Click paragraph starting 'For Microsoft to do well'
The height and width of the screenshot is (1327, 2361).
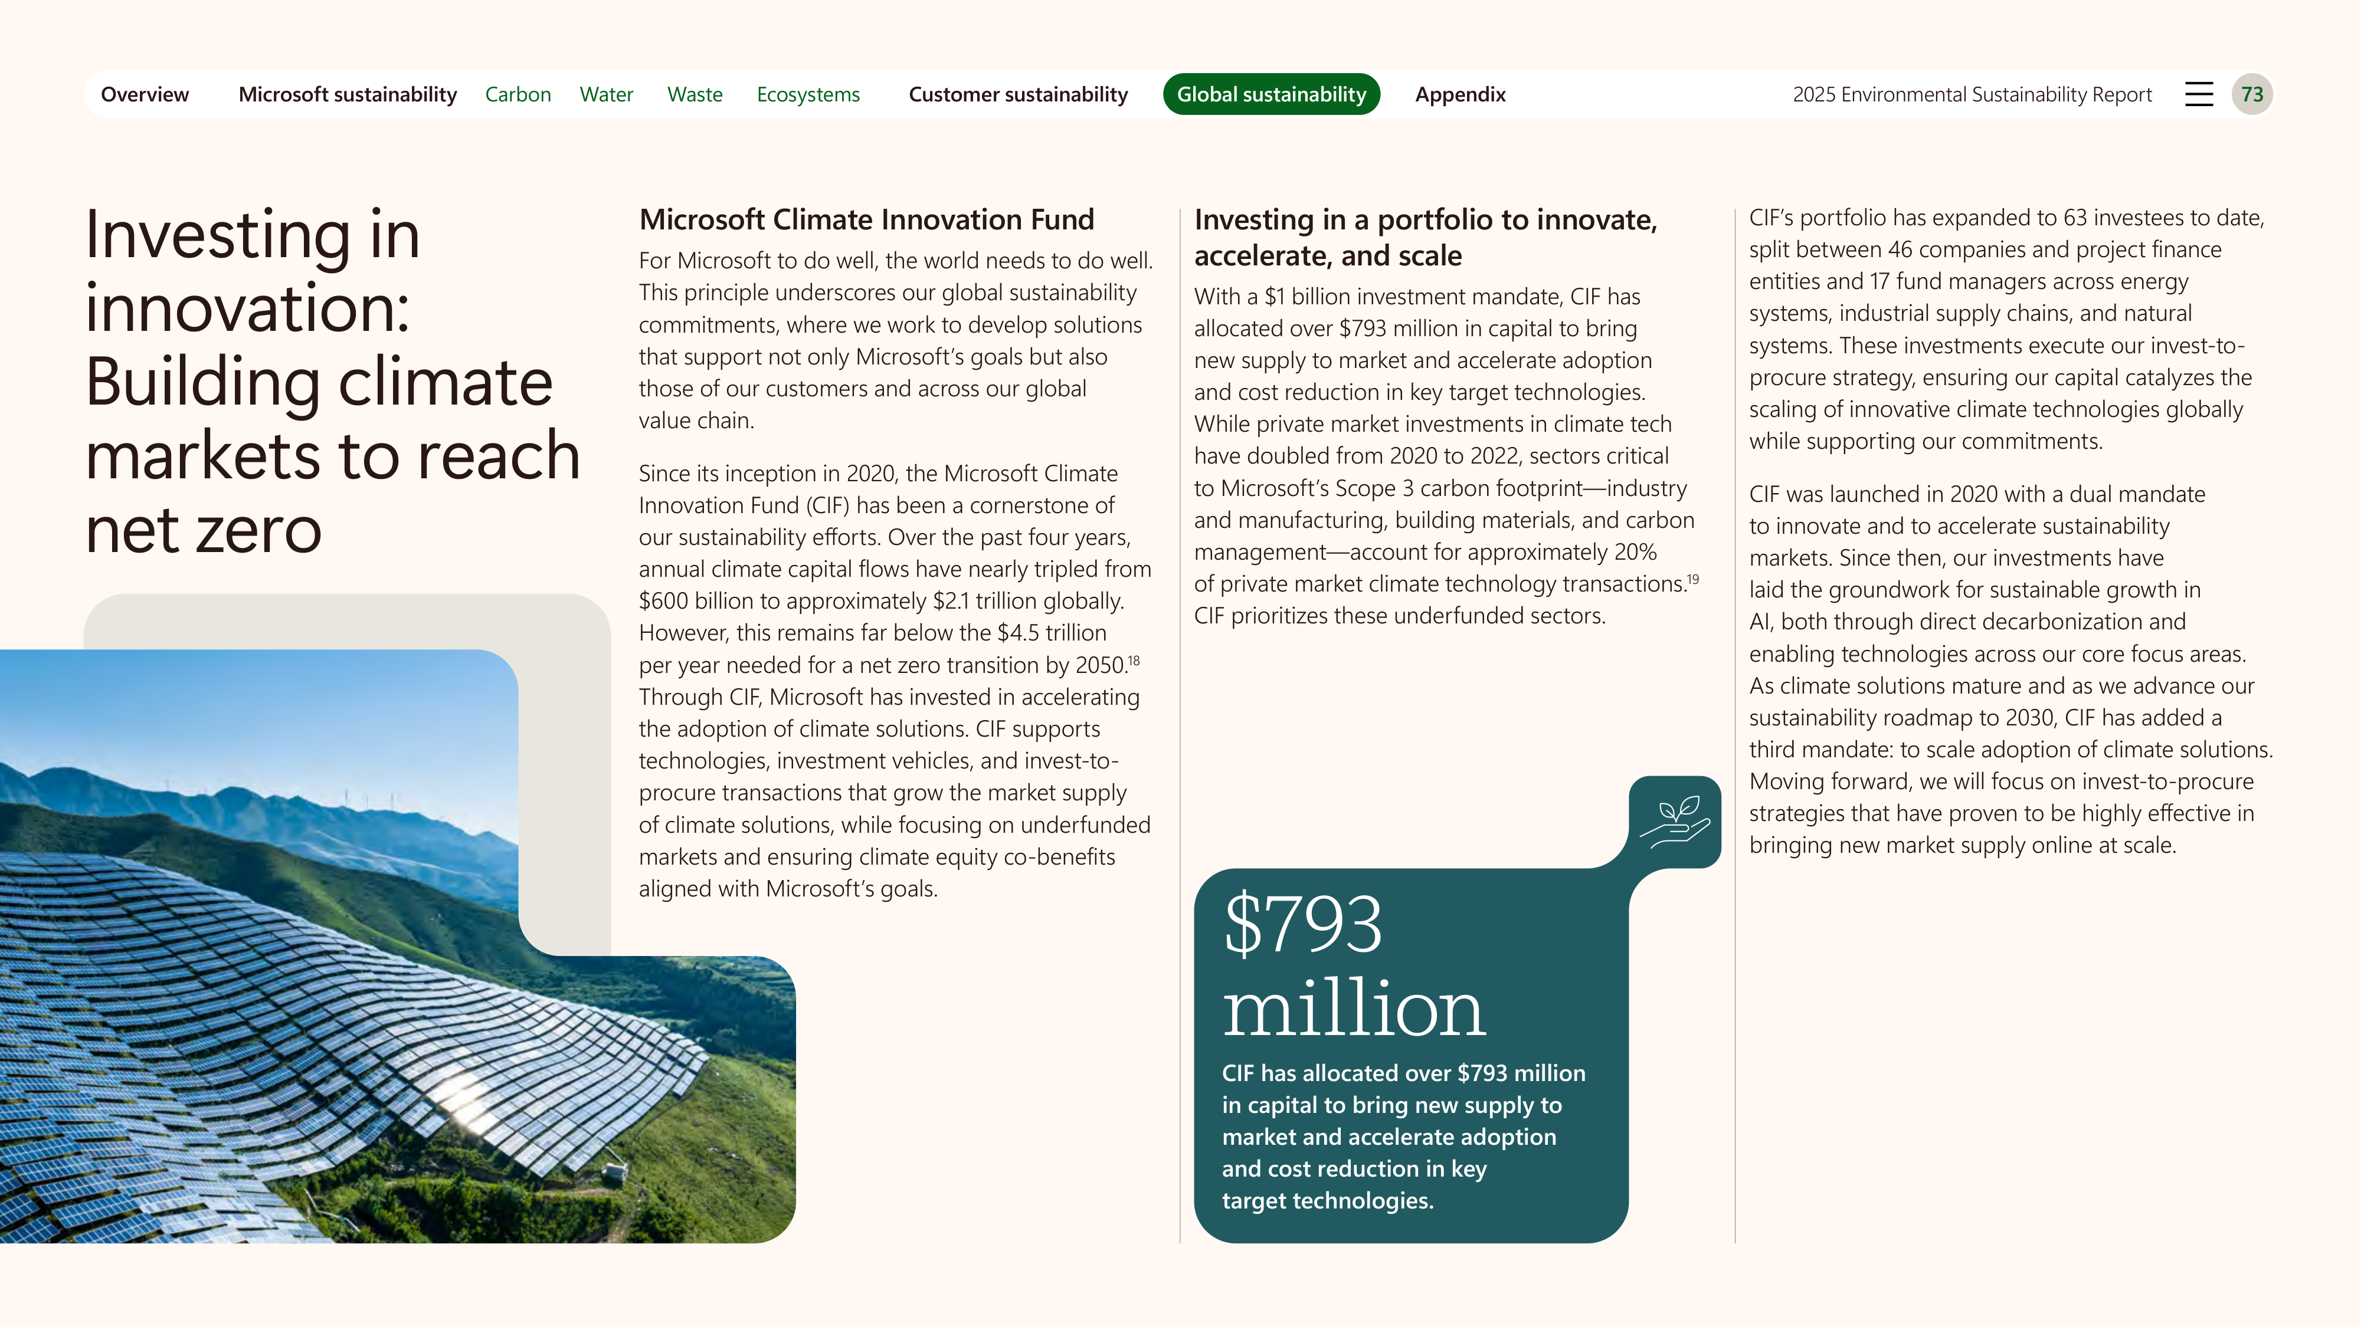(x=895, y=341)
